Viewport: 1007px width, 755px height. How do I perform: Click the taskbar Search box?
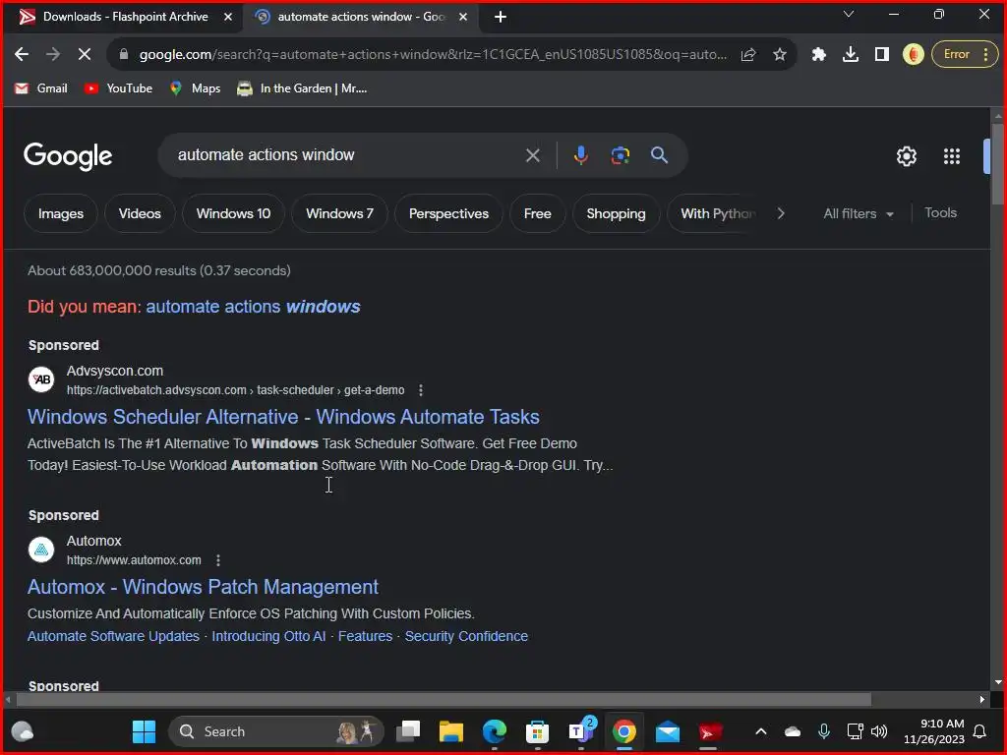point(276,731)
